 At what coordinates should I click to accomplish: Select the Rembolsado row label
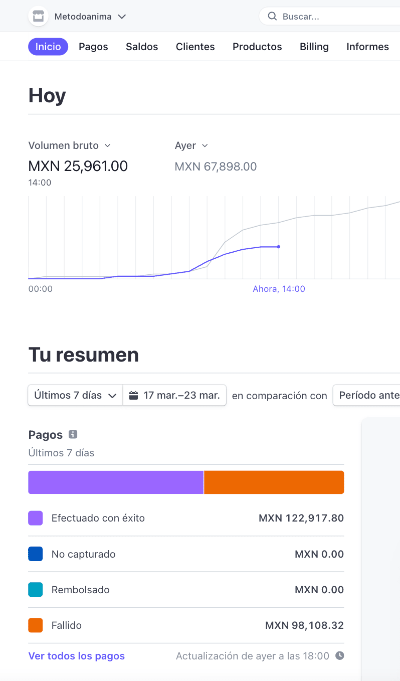81,590
